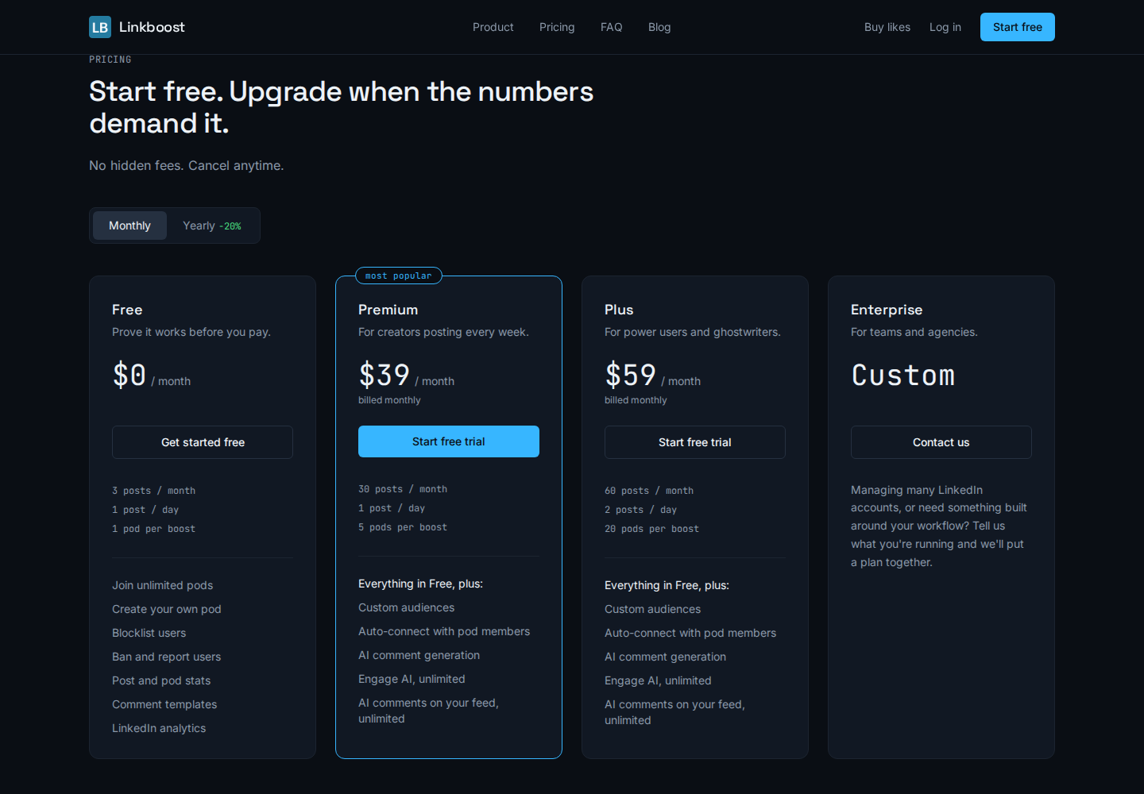Click the most popular badge
The height and width of the screenshot is (794, 1144).
point(399,276)
